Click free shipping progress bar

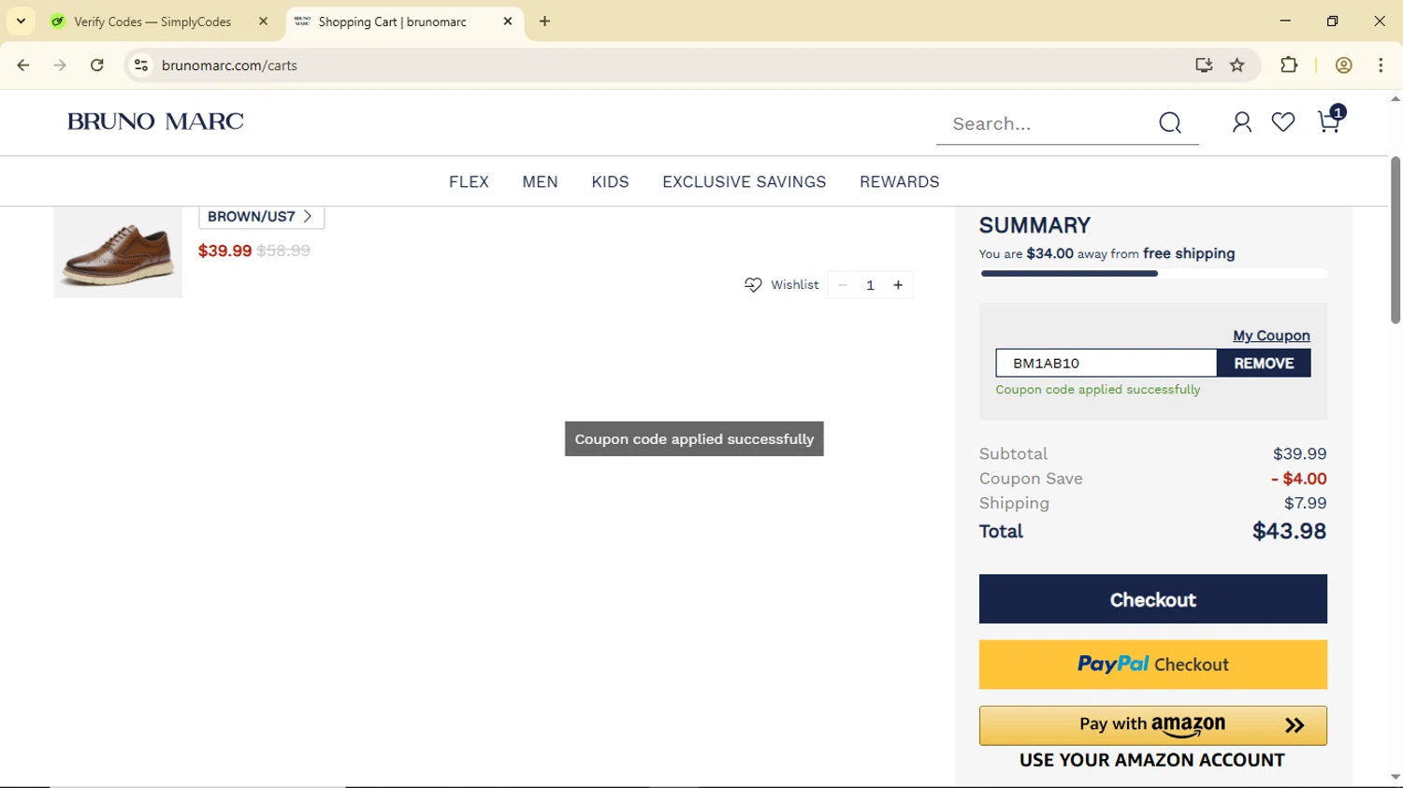click(1153, 274)
